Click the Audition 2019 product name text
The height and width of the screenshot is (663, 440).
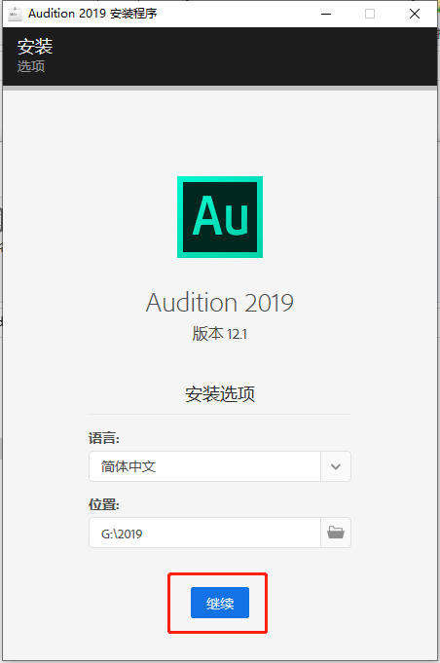pyautogui.click(x=220, y=303)
